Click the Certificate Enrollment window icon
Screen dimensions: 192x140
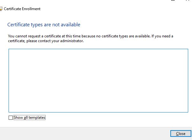pos(1,9)
